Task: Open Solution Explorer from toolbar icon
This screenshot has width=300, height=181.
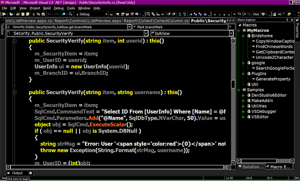Action: [118, 14]
